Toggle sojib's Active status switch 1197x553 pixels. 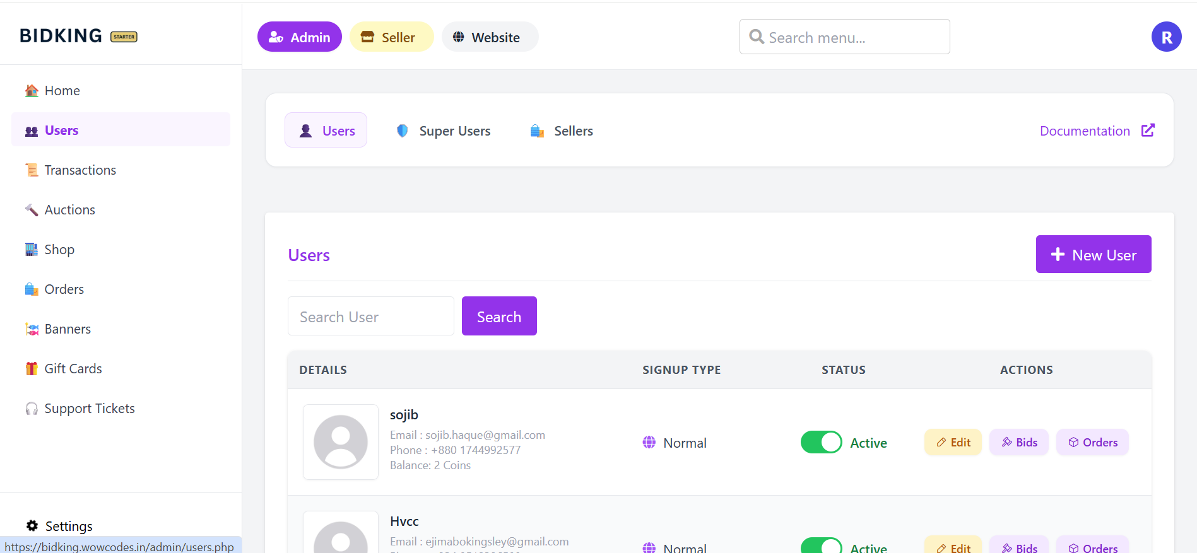pyautogui.click(x=822, y=442)
